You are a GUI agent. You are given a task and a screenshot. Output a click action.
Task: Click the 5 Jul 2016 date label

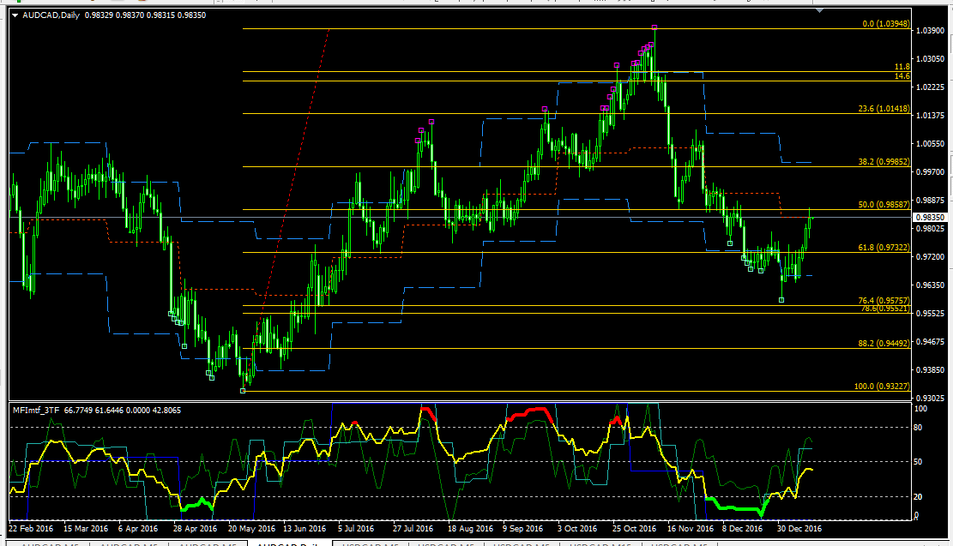[x=358, y=528]
